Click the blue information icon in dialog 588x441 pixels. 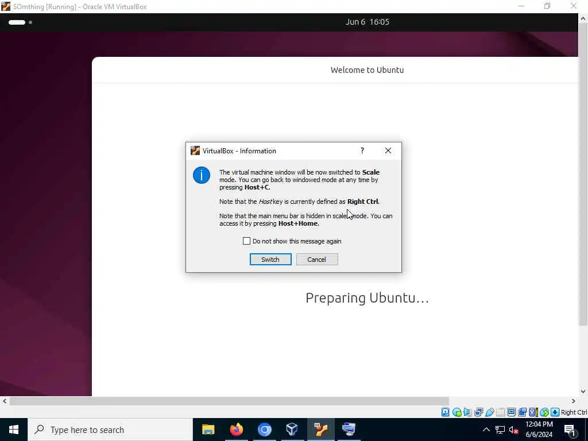[x=202, y=175]
